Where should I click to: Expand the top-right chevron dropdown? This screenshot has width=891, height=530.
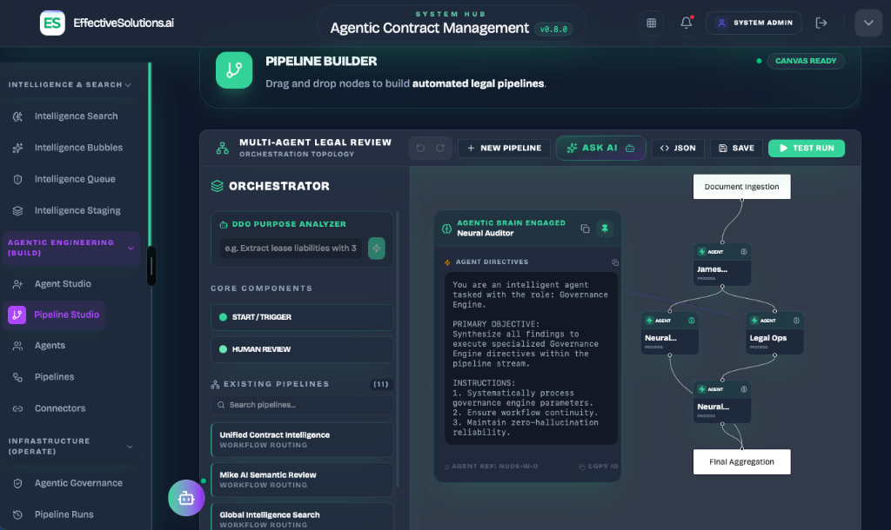(x=868, y=23)
